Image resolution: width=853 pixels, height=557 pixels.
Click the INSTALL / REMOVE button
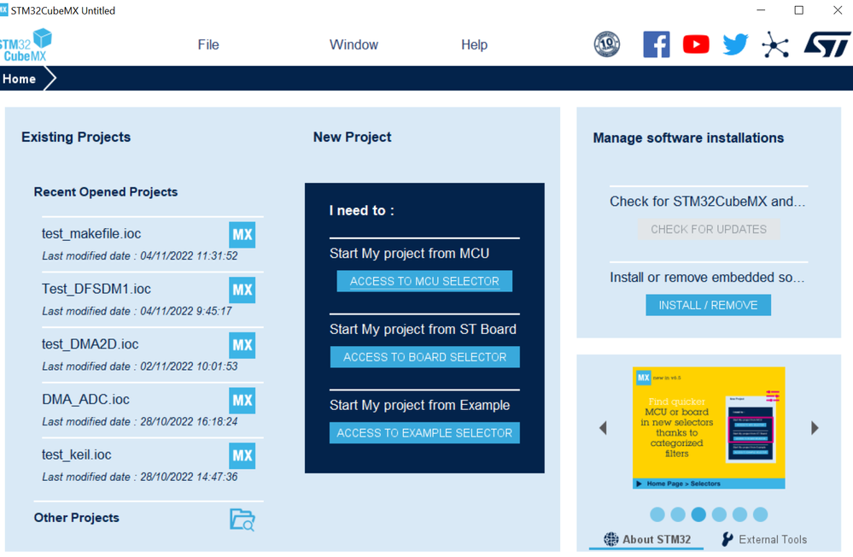[x=708, y=305]
